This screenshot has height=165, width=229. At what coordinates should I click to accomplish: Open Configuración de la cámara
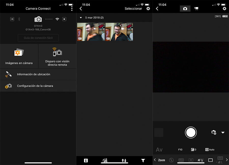click(38, 86)
